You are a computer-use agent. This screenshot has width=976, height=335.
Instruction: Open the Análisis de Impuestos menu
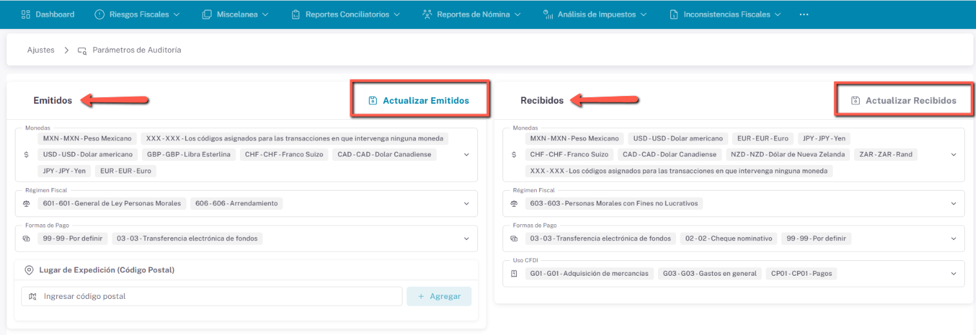click(595, 14)
